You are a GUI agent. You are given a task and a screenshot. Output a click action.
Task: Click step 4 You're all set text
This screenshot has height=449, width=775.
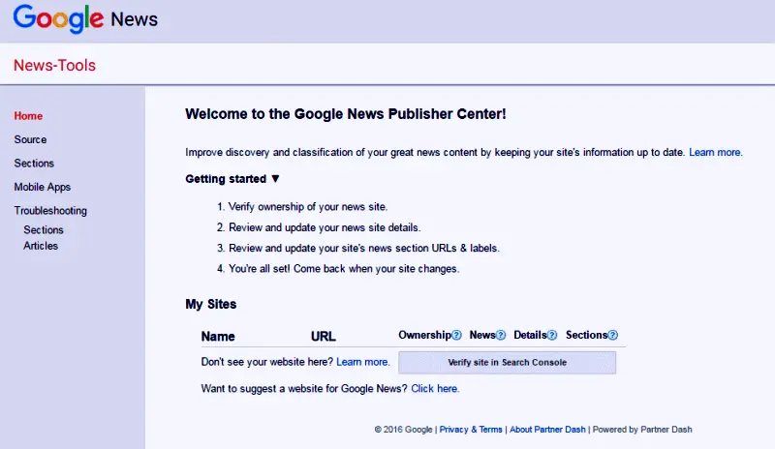(344, 269)
